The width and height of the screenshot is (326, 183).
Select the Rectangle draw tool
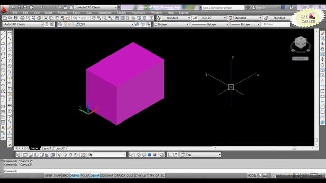pos(3,54)
